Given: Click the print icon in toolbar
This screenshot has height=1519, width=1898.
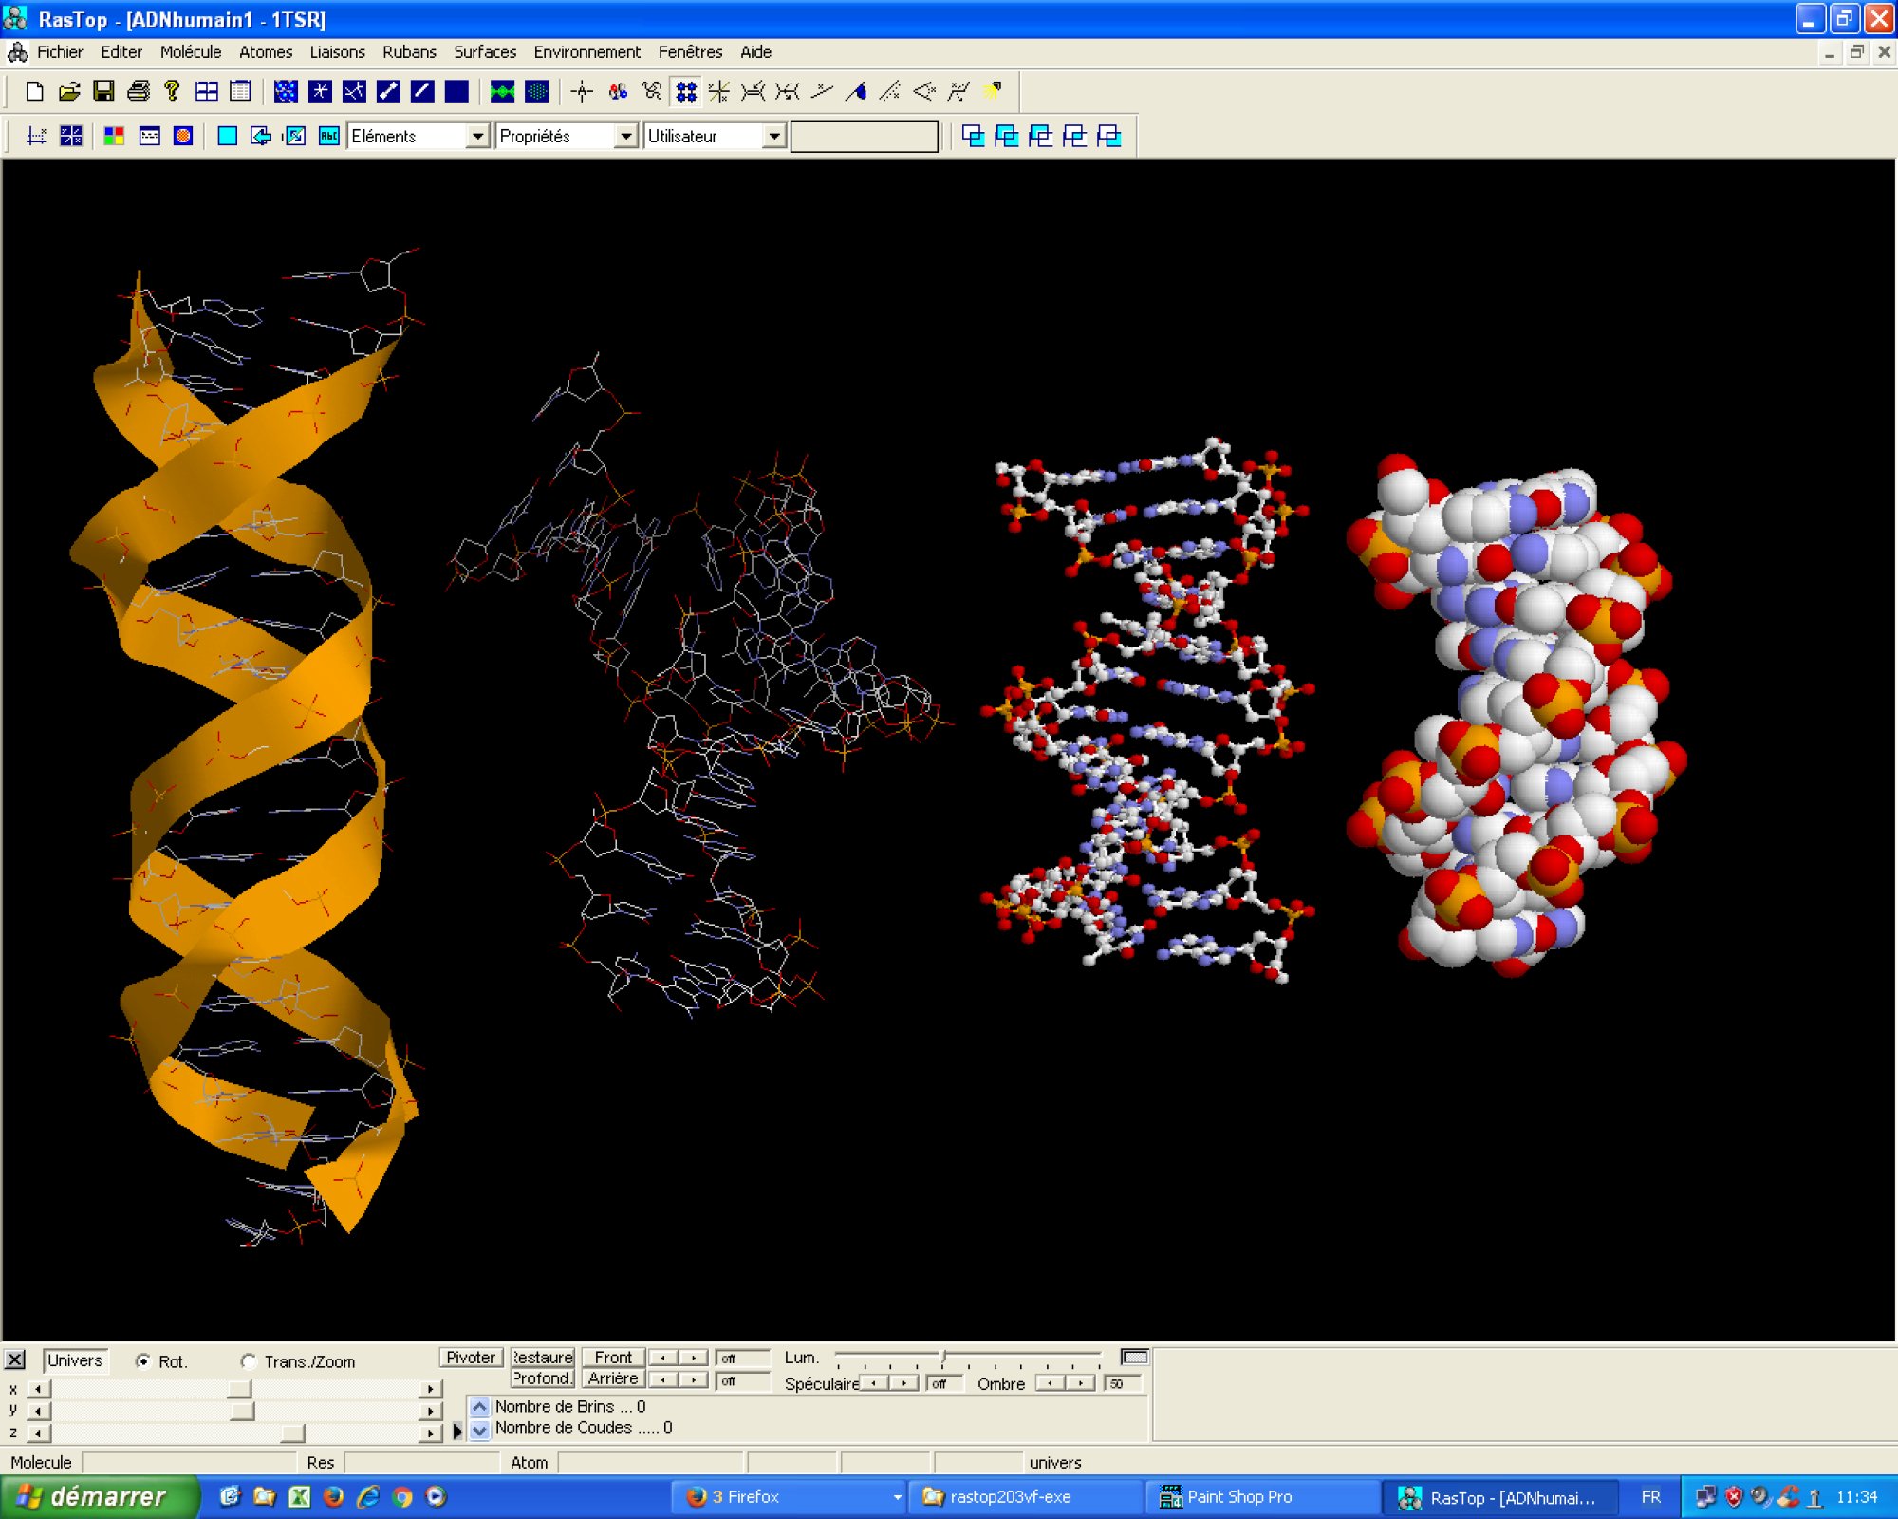Looking at the screenshot, I should click(139, 91).
